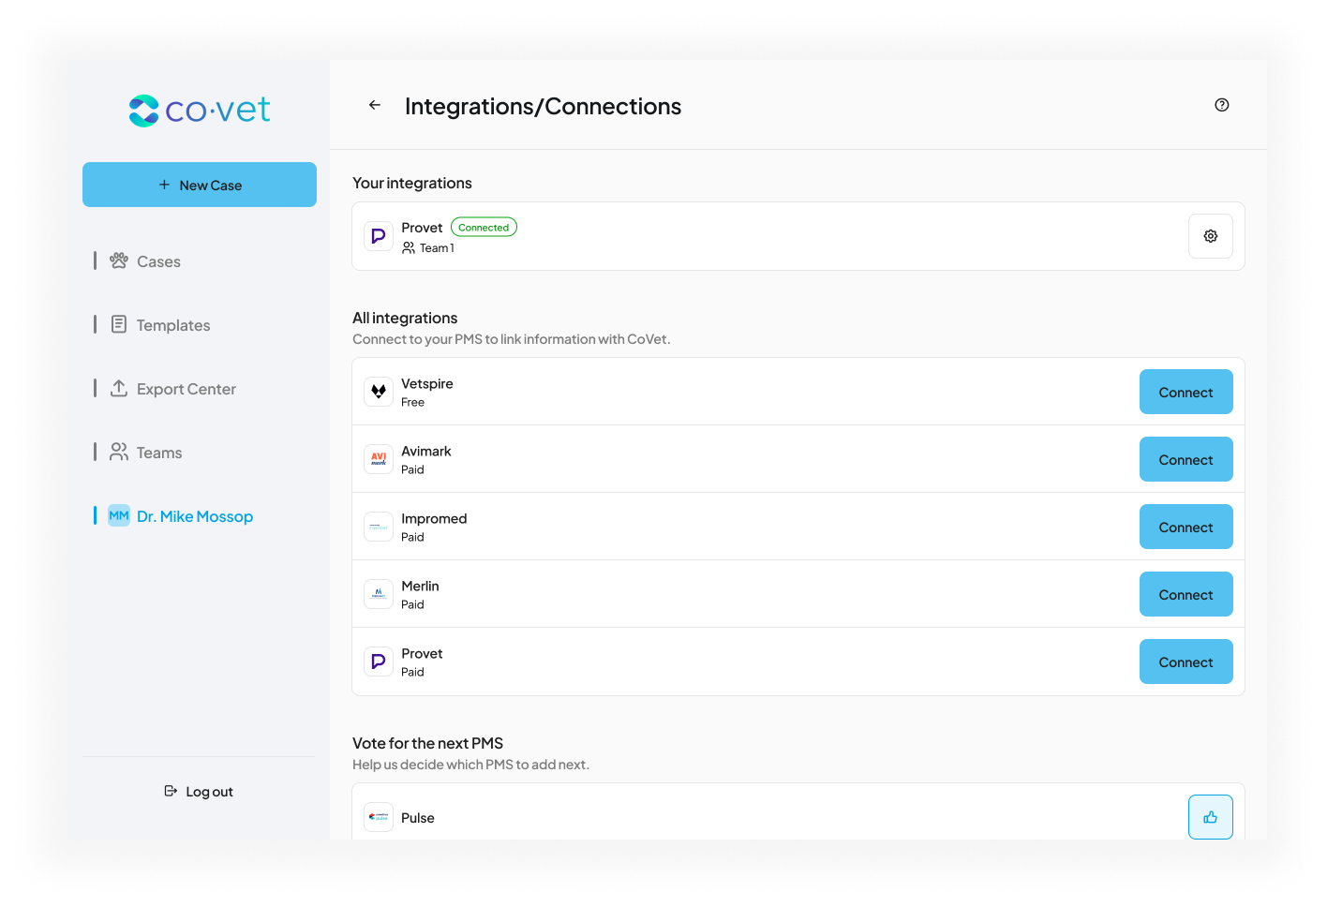Open Export Center in the sidebar

pos(186,389)
